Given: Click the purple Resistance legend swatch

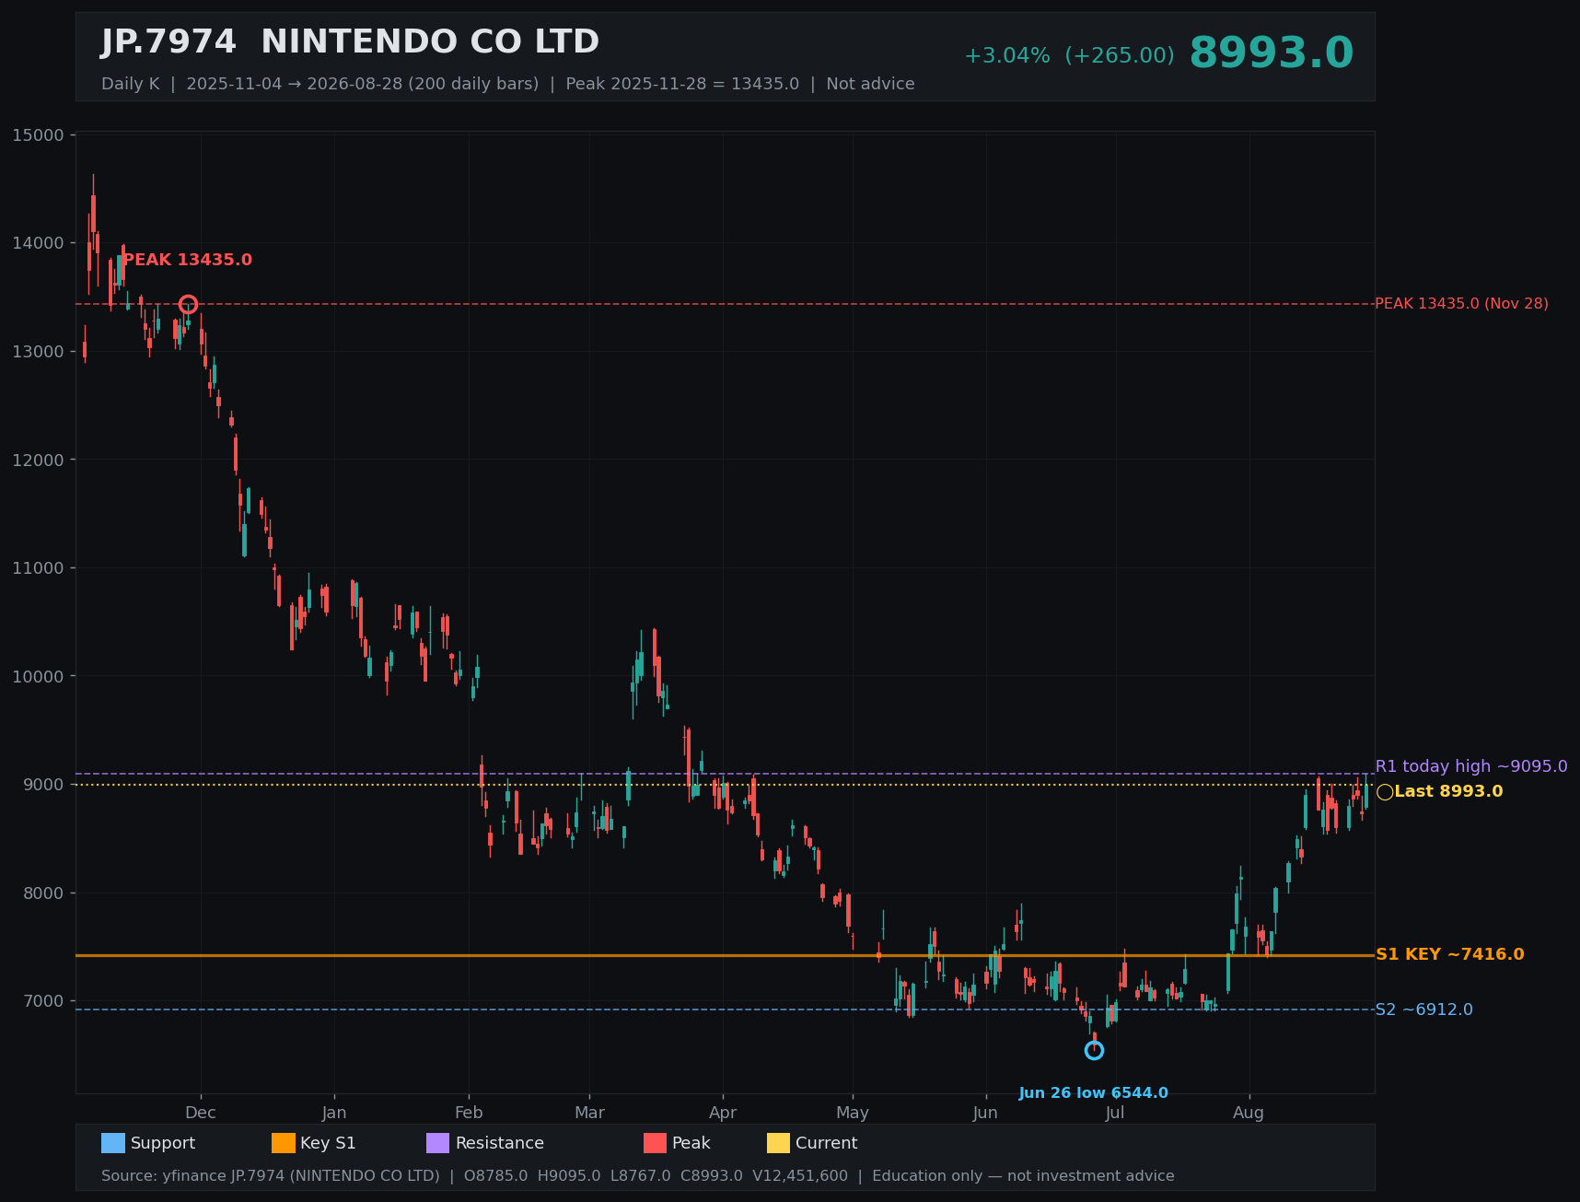Looking at the screenshot, I should 438,1143.
